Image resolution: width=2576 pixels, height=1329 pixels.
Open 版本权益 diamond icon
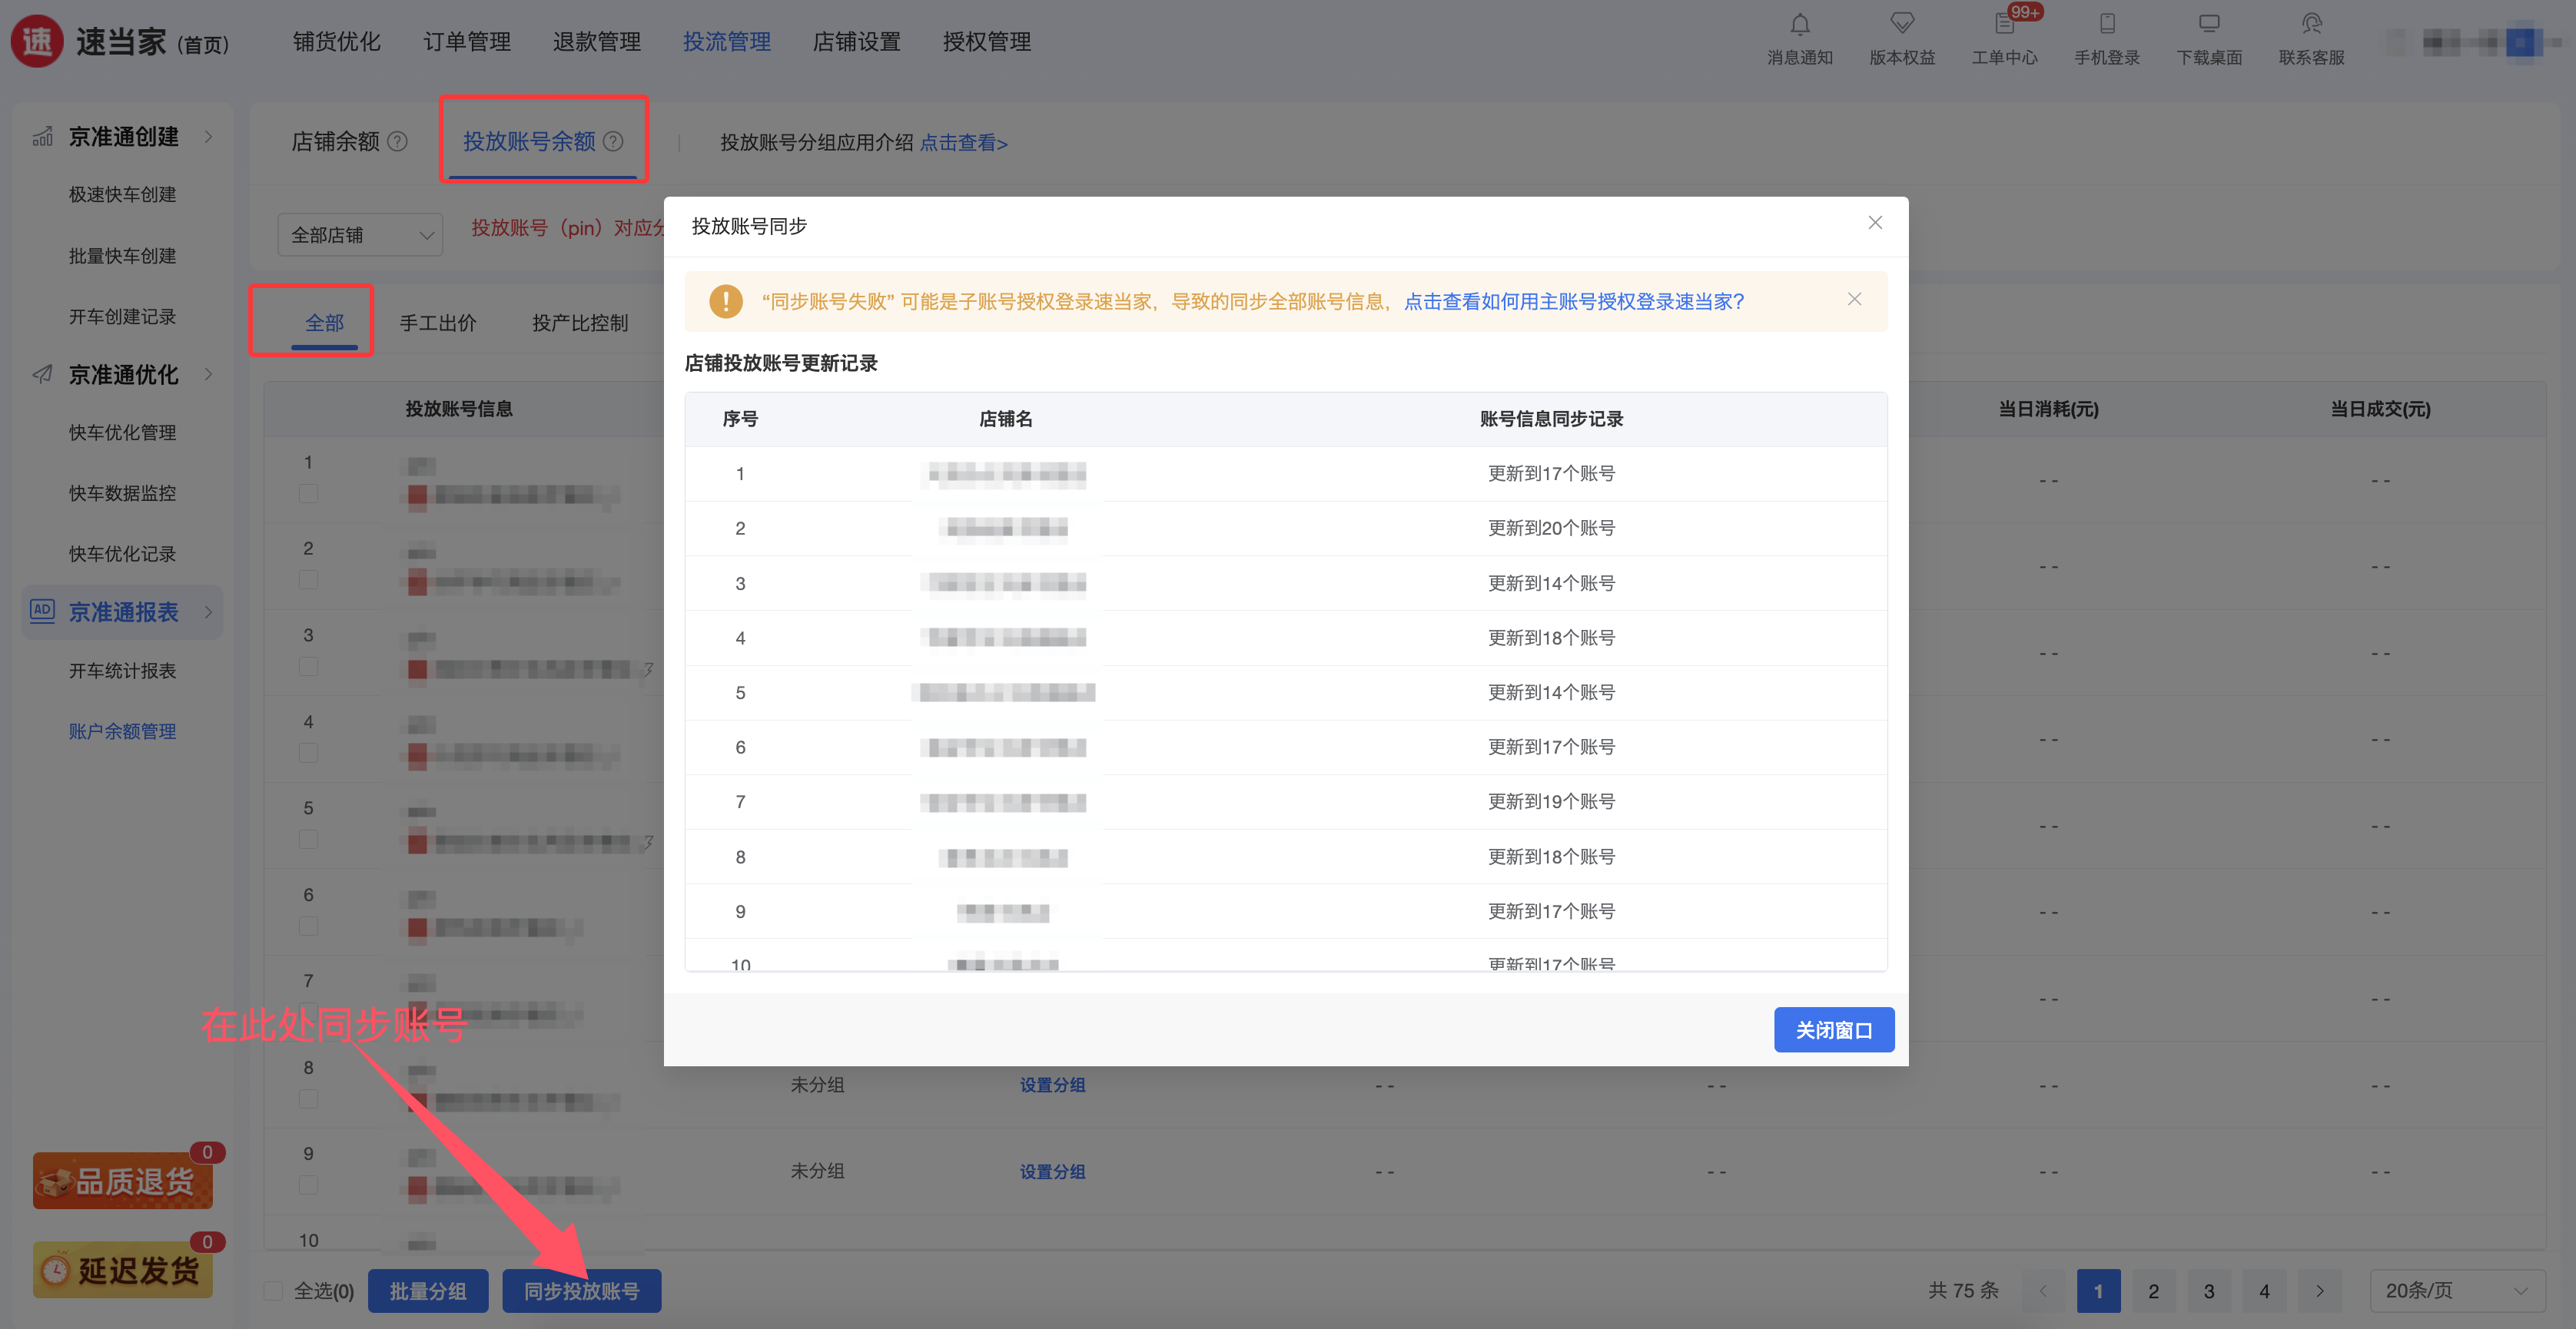click(x=1901, y=24)
